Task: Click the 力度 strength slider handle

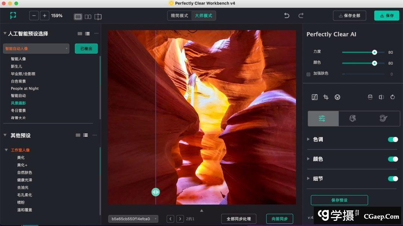Action: [374, 52]
